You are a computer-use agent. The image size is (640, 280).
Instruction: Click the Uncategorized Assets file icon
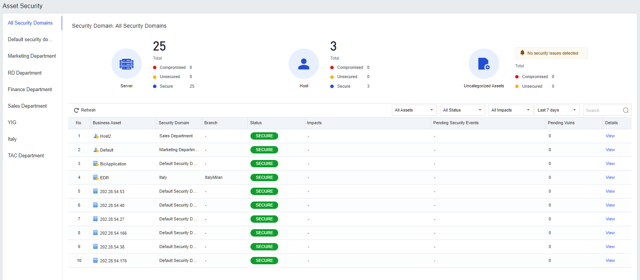(484, 64)
